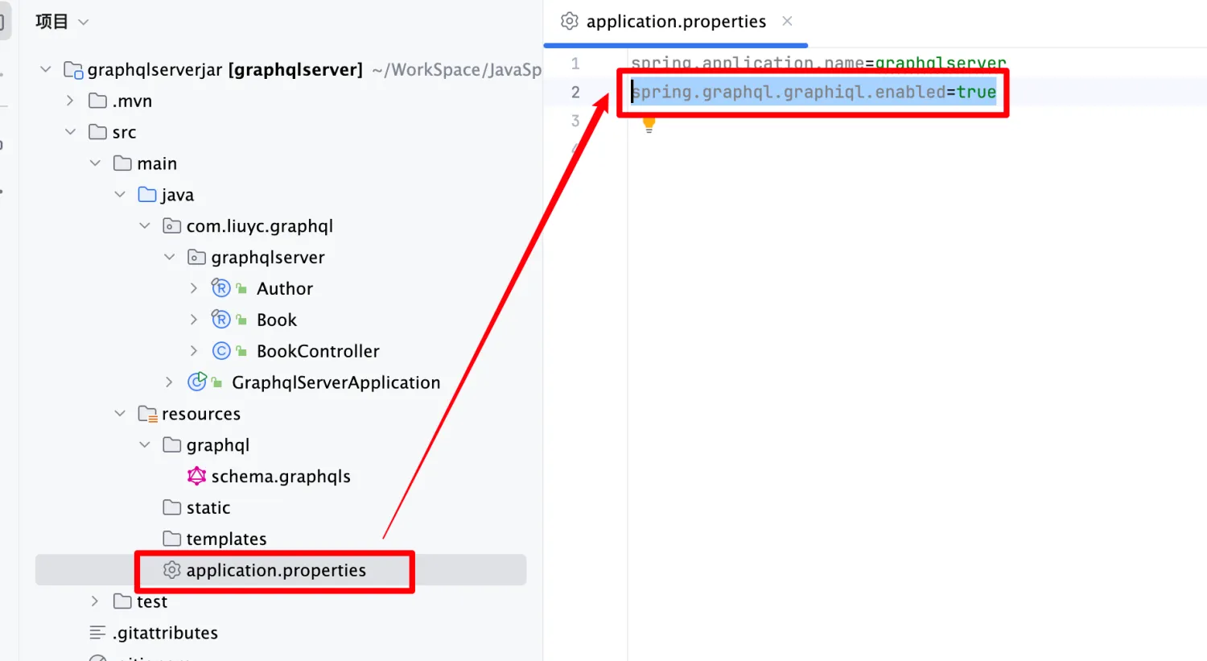
Task: Click the GraphQL schema.graphqls file icon
Action: pyautogui.click(x=197, y=476)
